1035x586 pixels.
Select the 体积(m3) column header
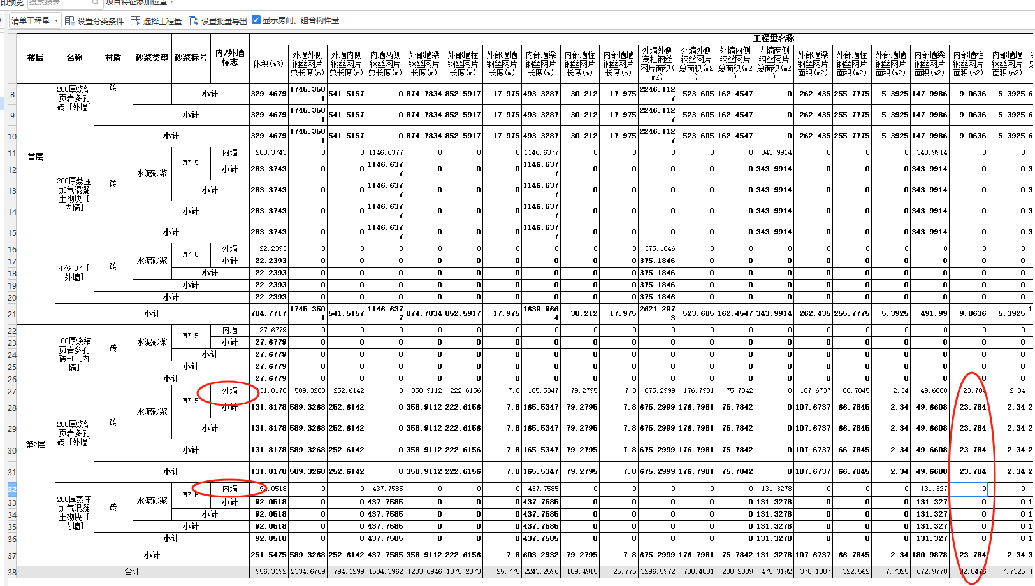269,64
